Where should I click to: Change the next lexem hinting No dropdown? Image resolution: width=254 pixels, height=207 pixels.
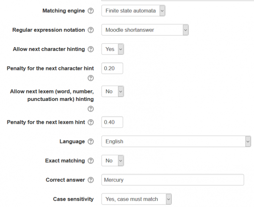113,91
